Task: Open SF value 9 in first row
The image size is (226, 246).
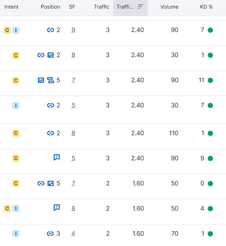Action: pyautogui.click(x=73, y=30)
